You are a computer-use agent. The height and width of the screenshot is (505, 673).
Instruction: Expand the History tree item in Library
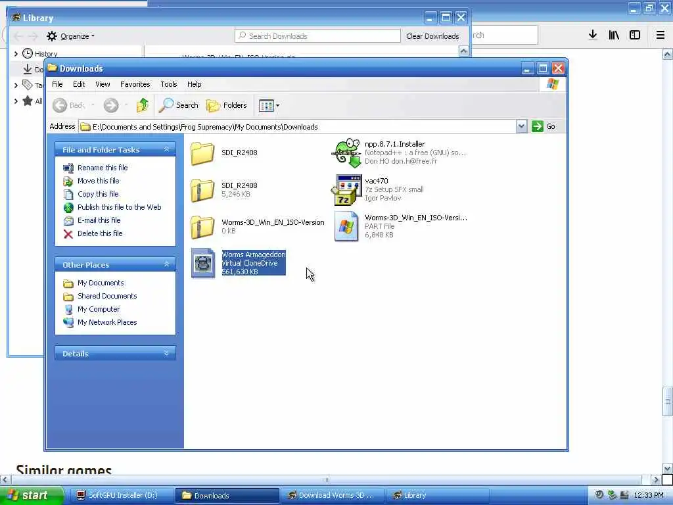16,54
